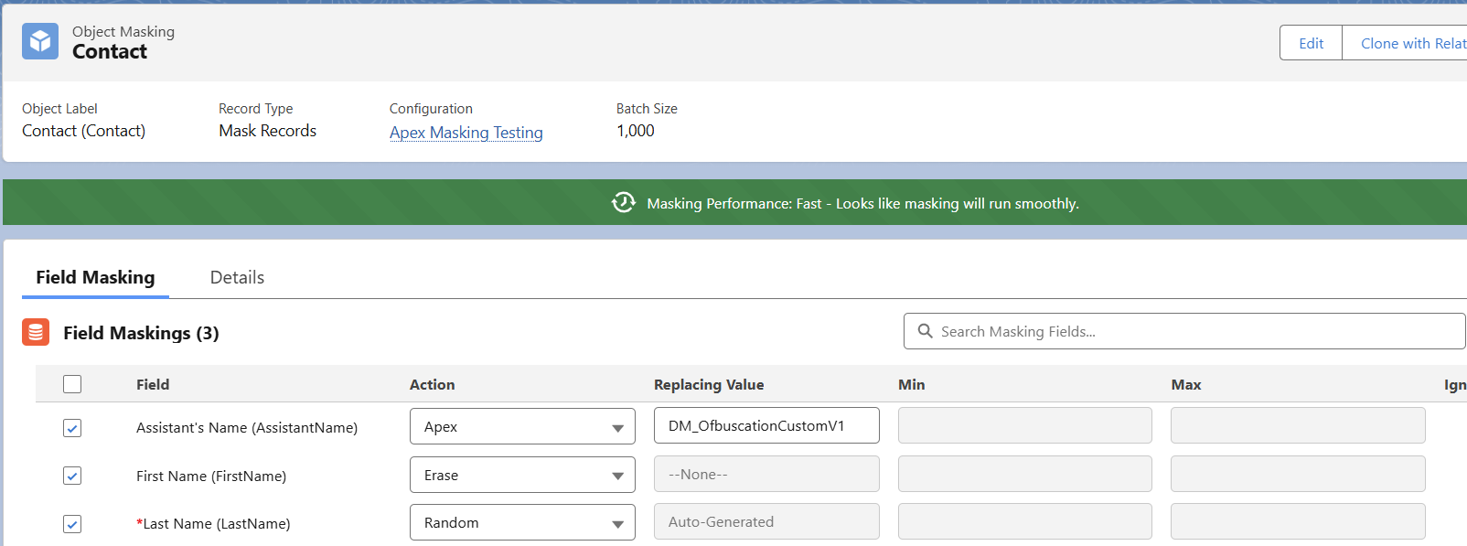
Task: Click the Edit button
Action: coord(1311,43)
